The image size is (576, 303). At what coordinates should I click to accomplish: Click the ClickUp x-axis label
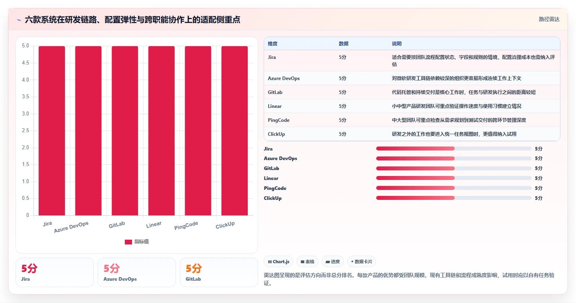click(225, 225)
